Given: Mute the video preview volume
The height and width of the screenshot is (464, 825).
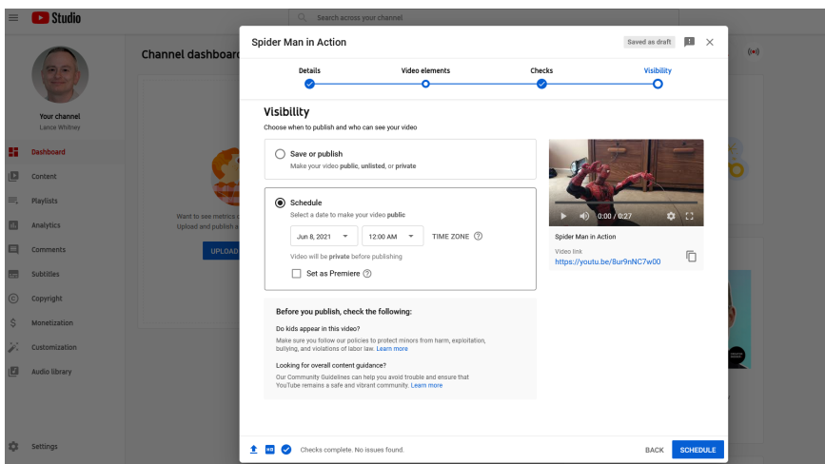Looking at the screenshot, I should [584, 216].
